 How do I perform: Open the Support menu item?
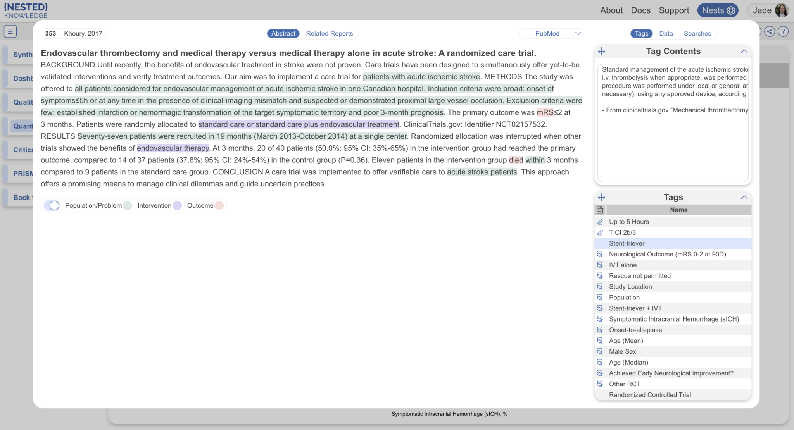coord(674,10)
